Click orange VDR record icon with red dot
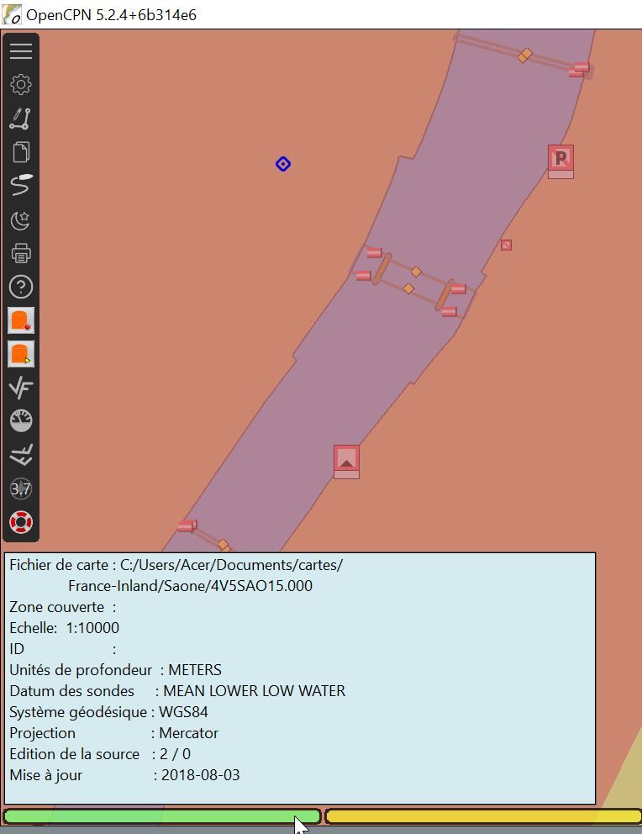The image size is (642, 834). point(21,320)
